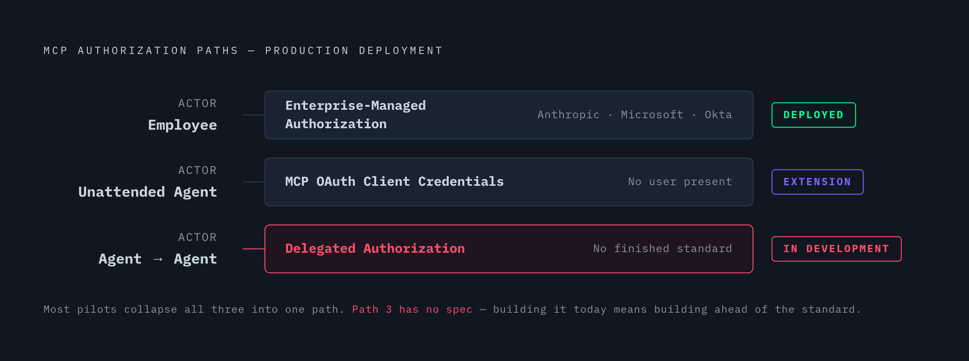Click the 'Unattended Agent' actor label
Viewport: 969px width, 361px height.
tap(147, 192)
